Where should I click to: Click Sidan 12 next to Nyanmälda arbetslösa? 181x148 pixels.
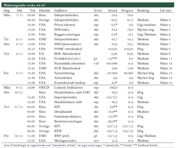click(x=166, y=63)
